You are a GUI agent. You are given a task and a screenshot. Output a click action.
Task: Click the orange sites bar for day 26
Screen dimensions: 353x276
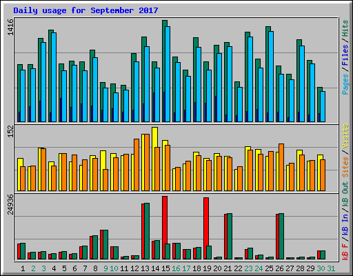tap(281, 168)
